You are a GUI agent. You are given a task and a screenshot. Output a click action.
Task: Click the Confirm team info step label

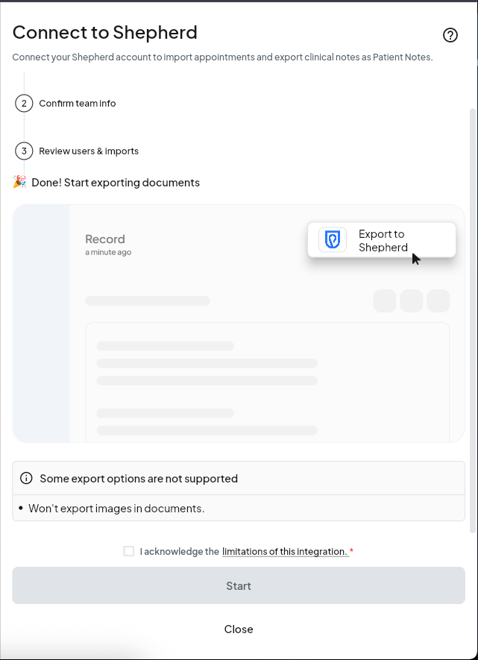78,103
